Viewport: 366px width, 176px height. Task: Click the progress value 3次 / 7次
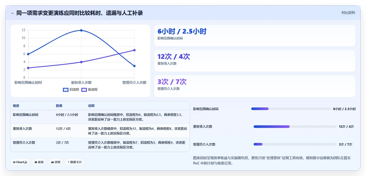tap(345, 144)
